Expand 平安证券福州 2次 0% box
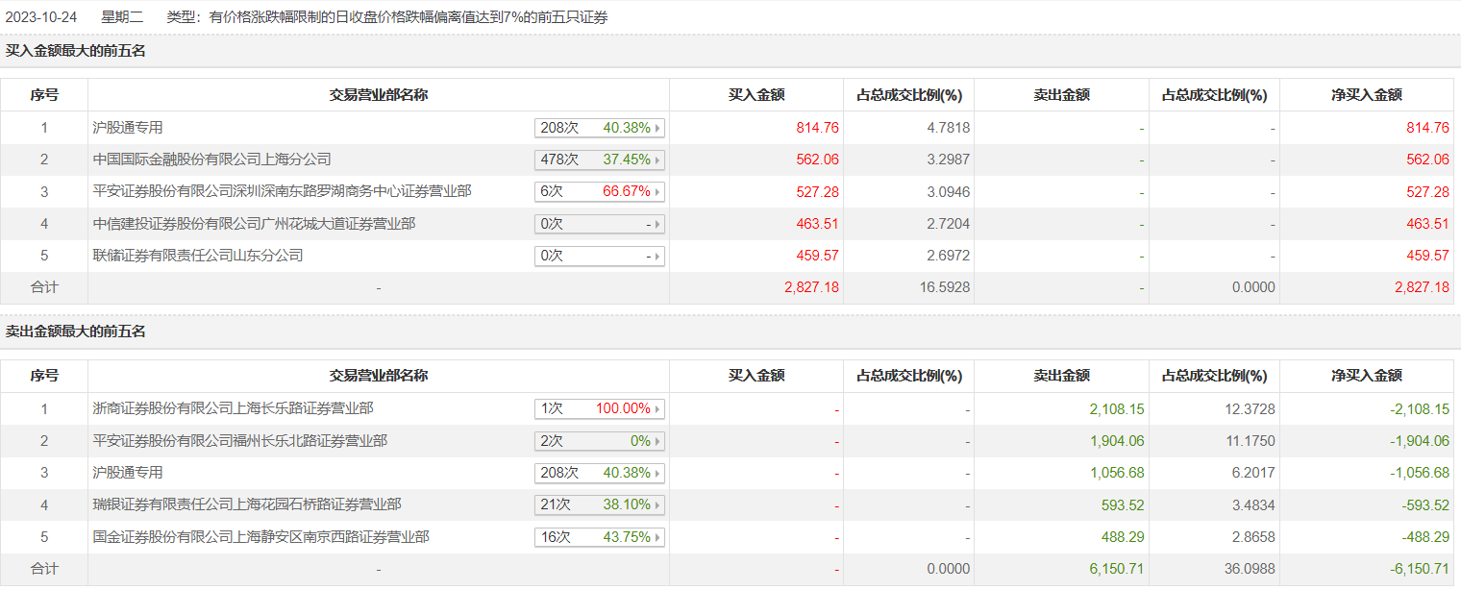Screen dimensions: 1461x590 [x=658, y=441]
